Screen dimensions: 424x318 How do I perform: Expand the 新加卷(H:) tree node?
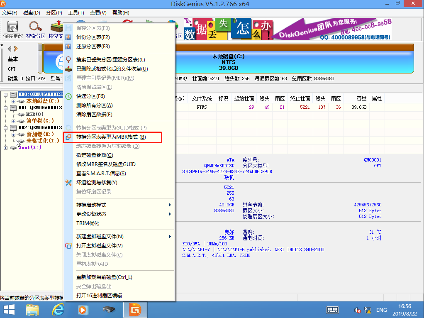[x=13, y=135]
